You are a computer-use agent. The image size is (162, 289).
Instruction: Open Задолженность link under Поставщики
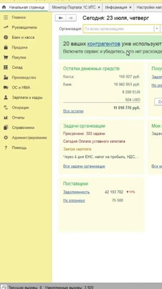coord(76,192)
